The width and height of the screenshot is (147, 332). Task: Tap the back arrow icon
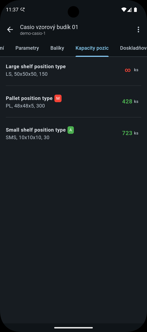coord(10,30)
